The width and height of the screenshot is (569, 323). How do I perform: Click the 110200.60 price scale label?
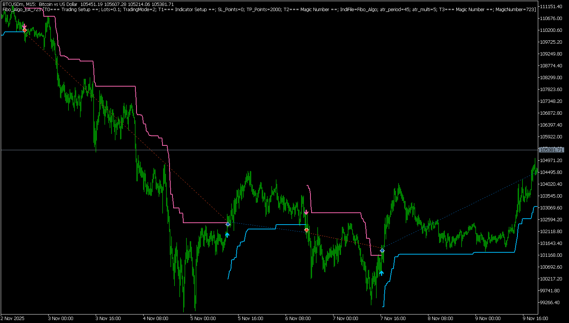click(x=551, y=30)
